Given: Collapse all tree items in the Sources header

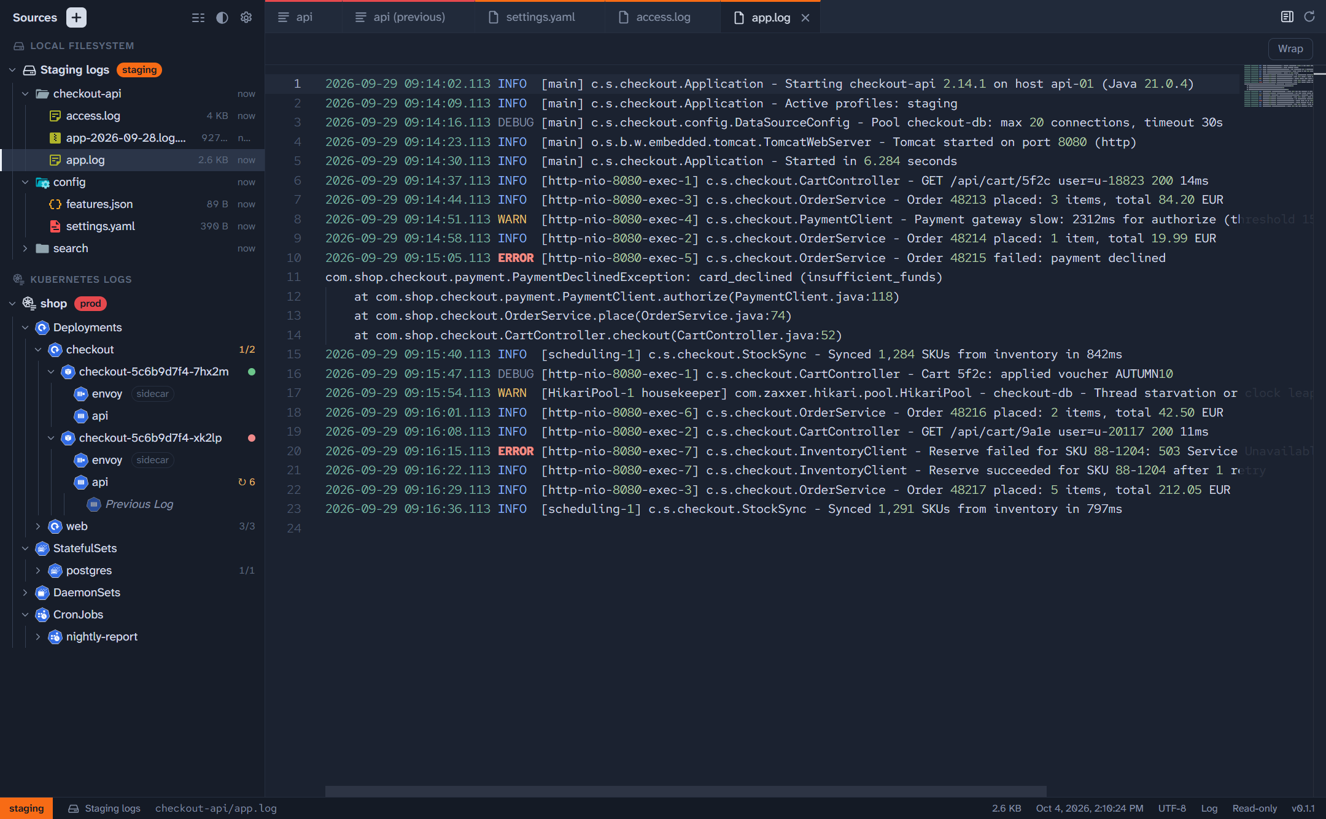Looking at the screenshot, I should (198, 18).
